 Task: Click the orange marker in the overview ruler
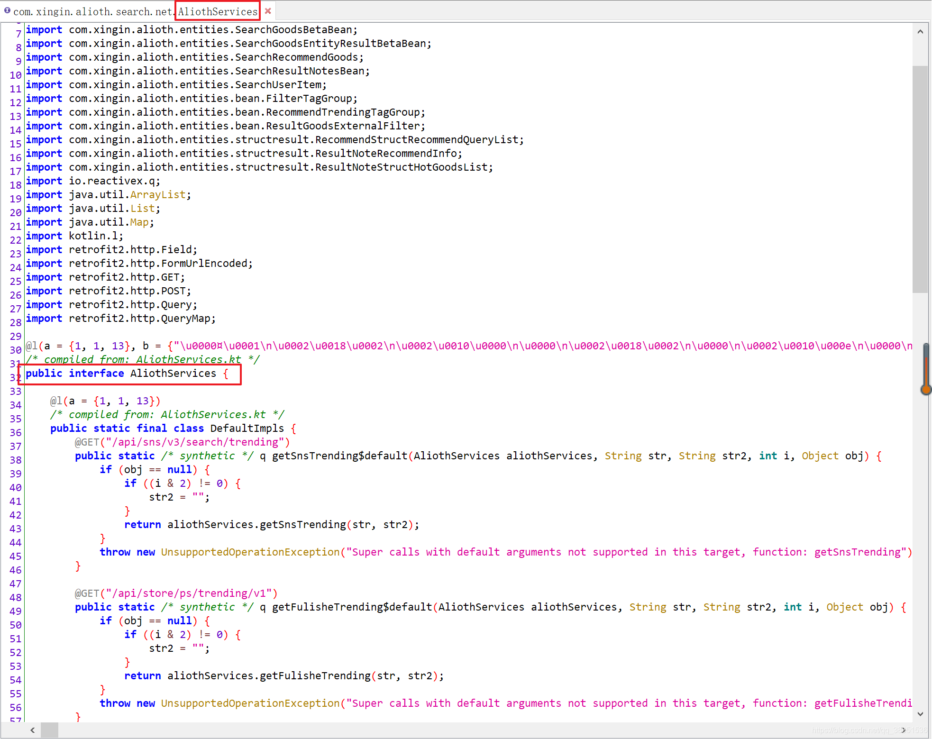click(x=926, y=390)
